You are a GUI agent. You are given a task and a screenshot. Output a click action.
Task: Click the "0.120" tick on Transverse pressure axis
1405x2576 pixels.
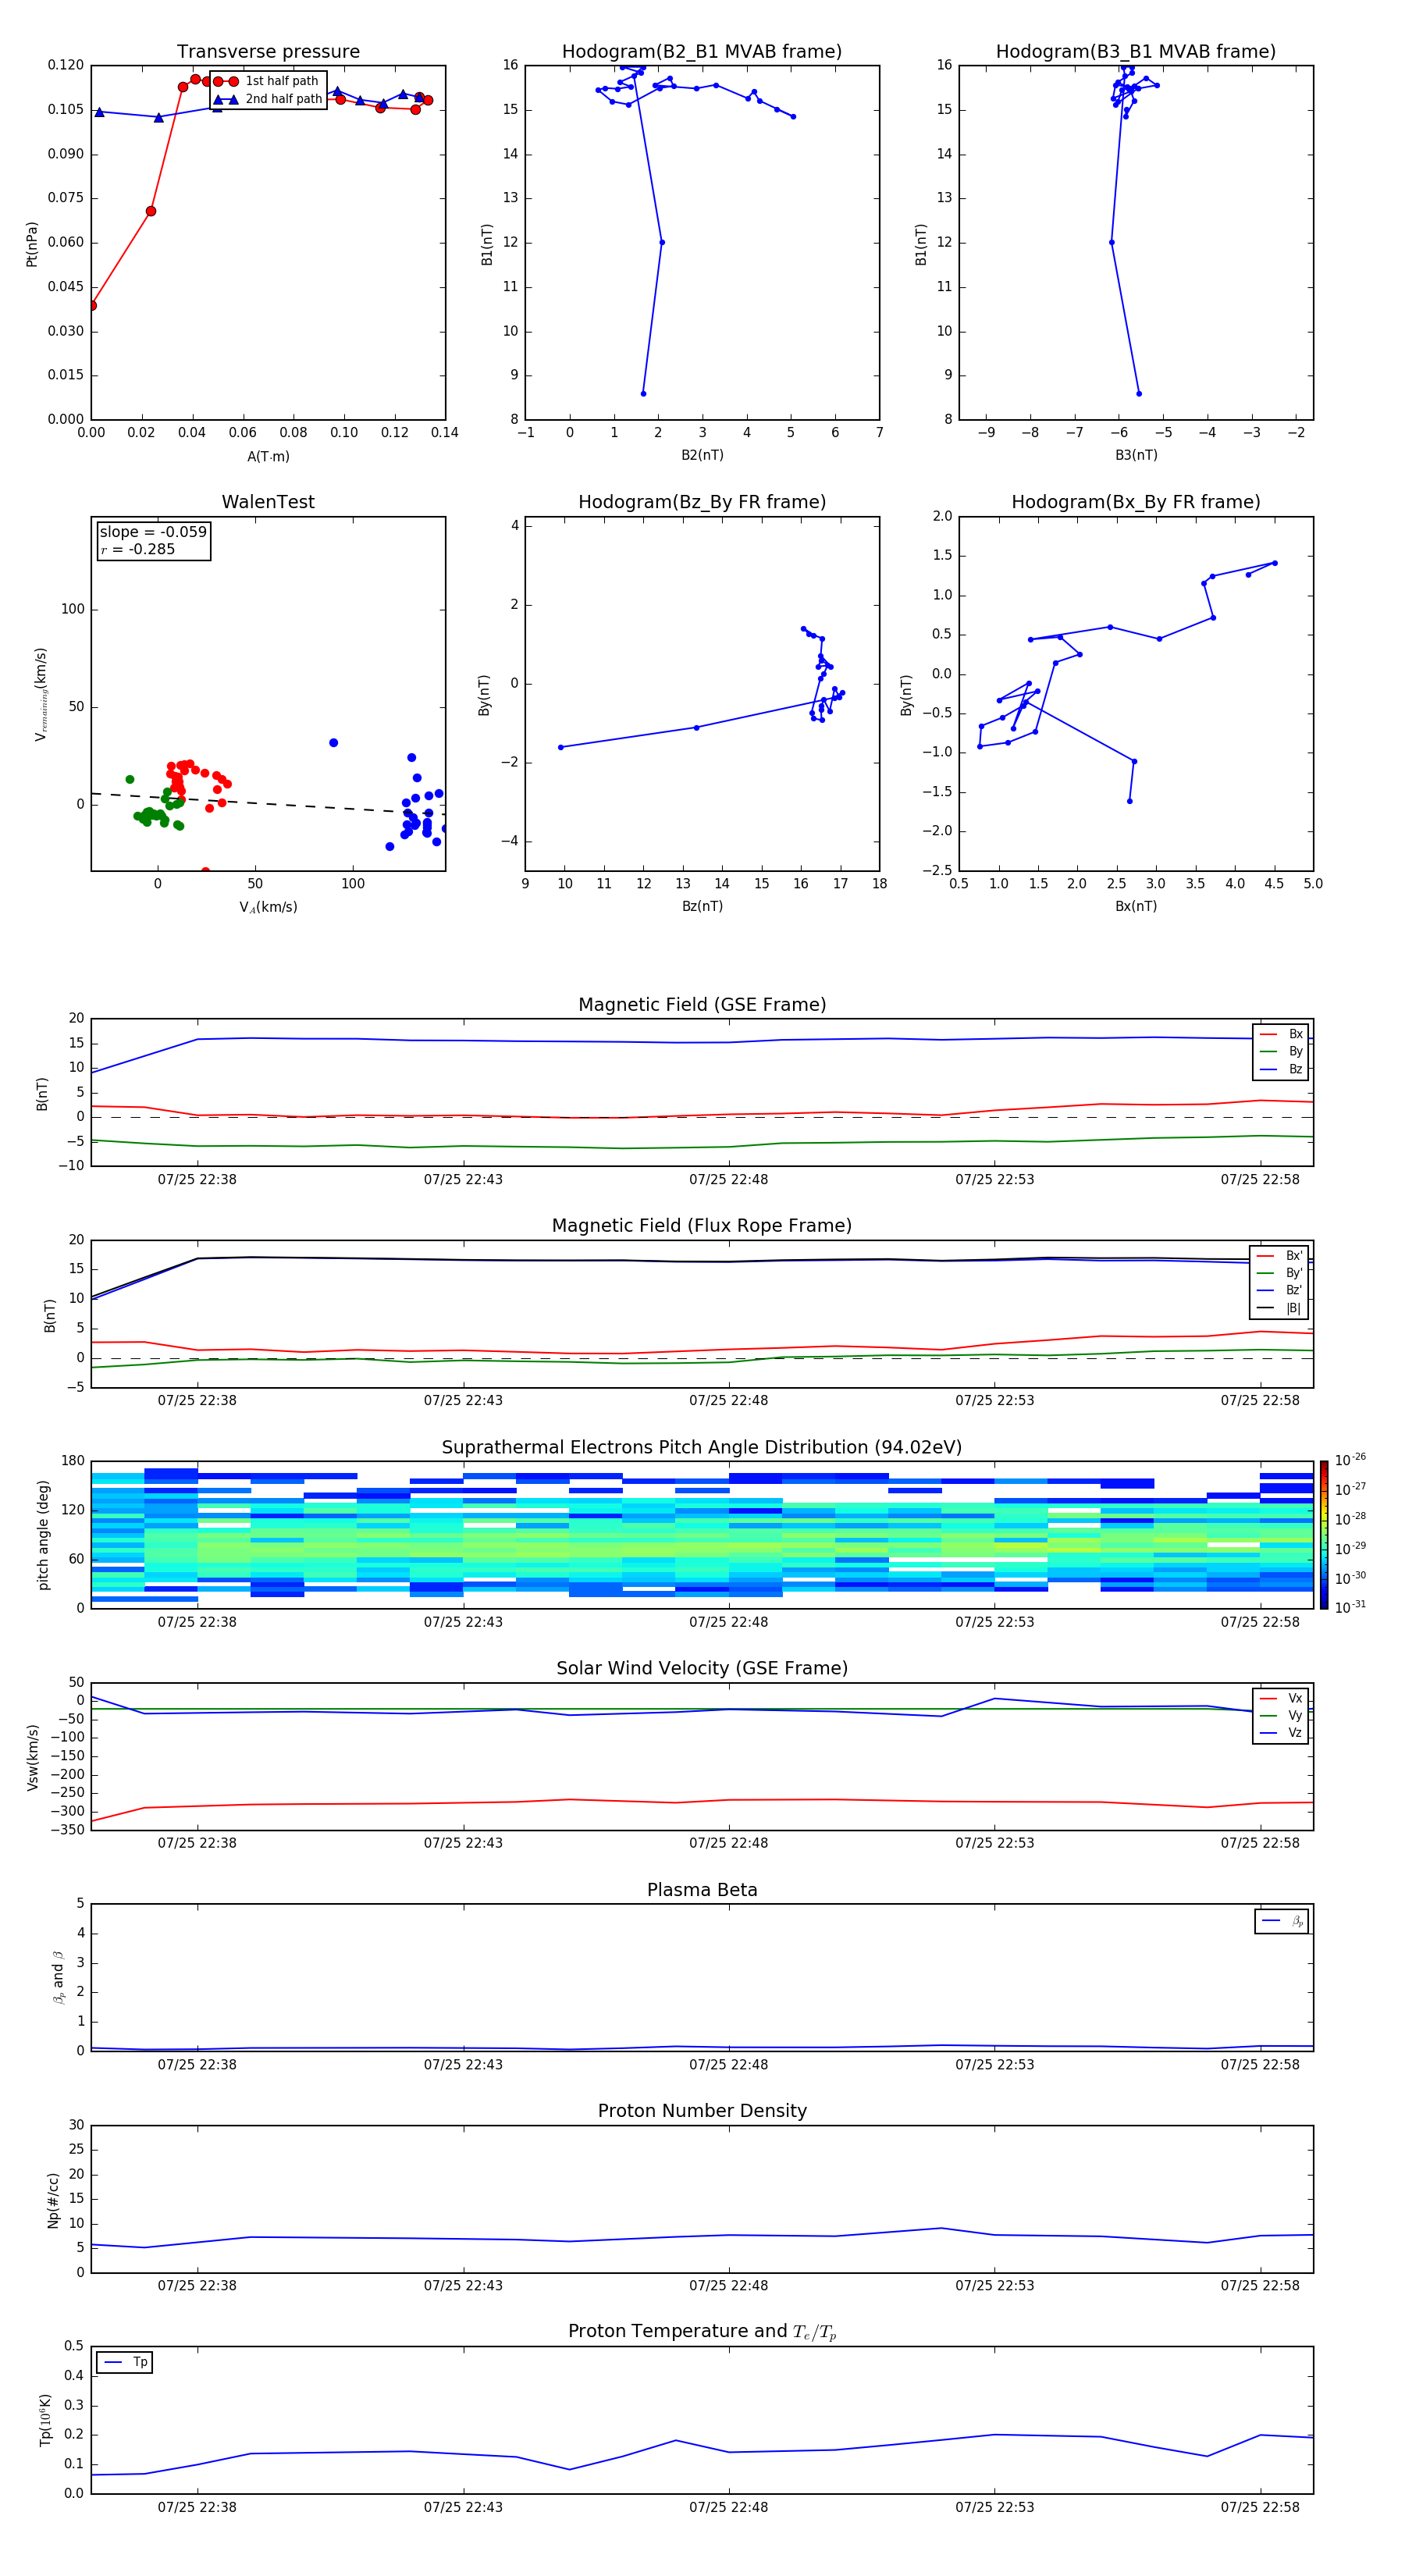click(66, 65)
